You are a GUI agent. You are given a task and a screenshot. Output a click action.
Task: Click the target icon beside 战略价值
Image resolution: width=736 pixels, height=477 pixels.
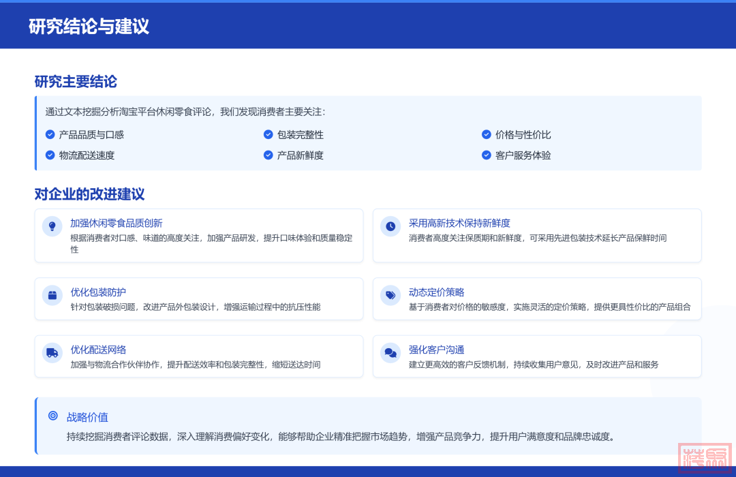tap(53, 416)
